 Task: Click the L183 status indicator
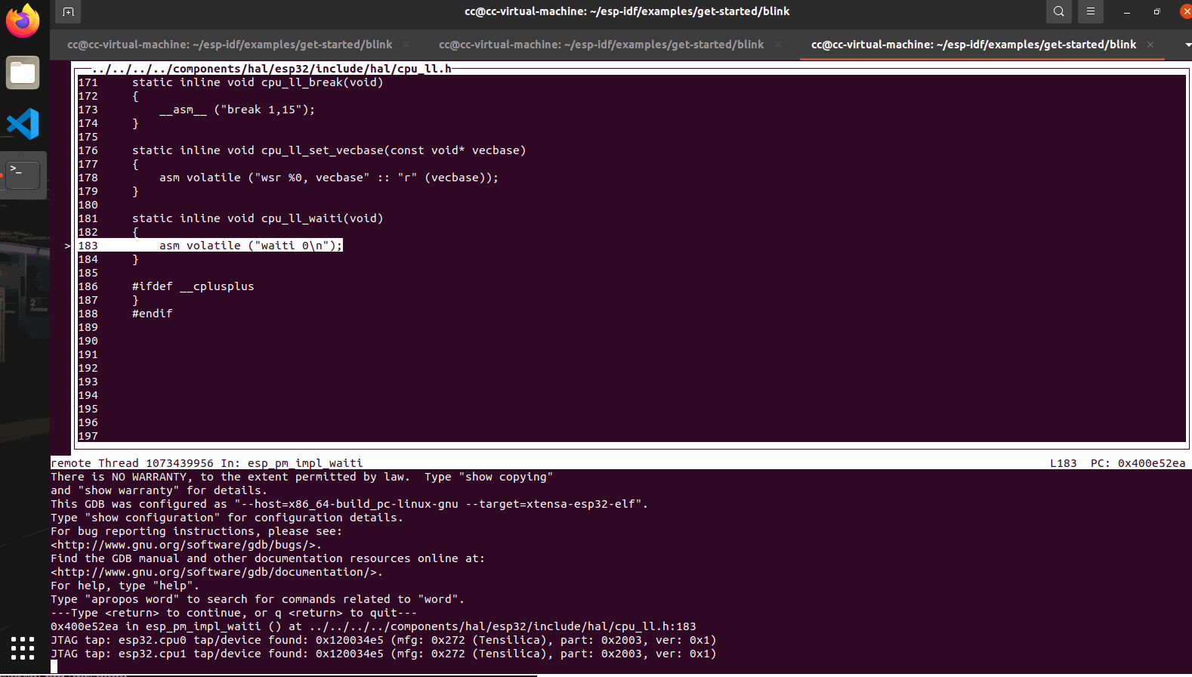click(x=1063, y=463)
